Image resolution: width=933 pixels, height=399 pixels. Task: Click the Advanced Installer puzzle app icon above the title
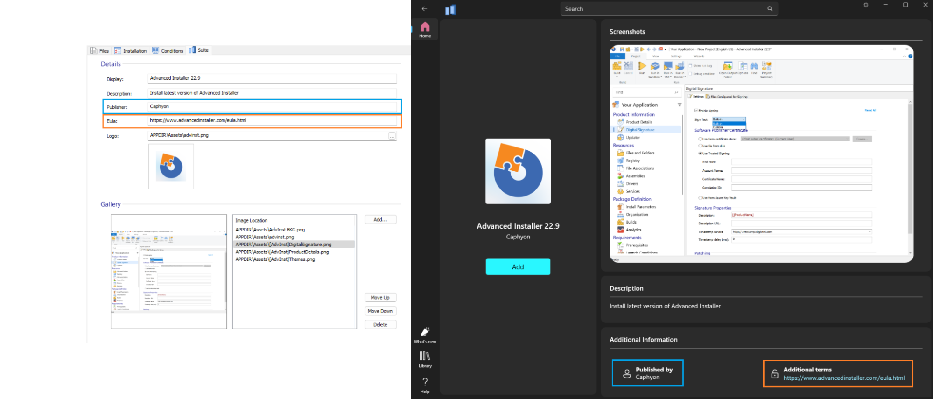pos(518,171)
